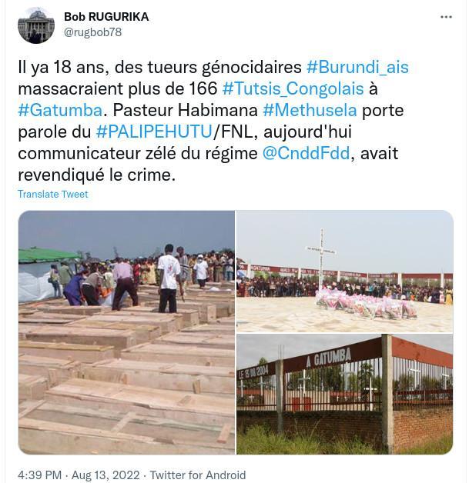
Task: Open the #Burundi_ais hashtag
Action: tap(357, 67)
